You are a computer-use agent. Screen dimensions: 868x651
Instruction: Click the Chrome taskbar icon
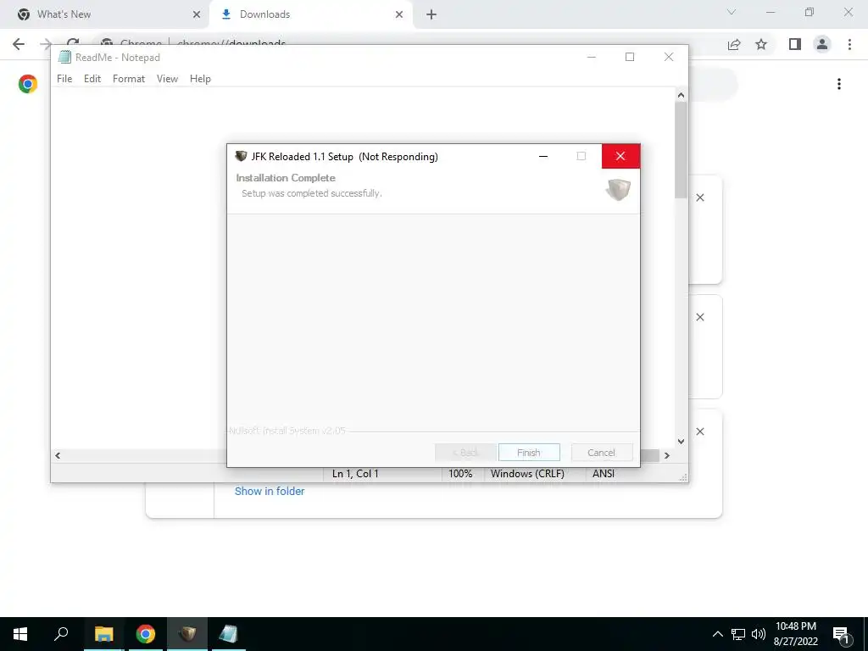[146, 634]
